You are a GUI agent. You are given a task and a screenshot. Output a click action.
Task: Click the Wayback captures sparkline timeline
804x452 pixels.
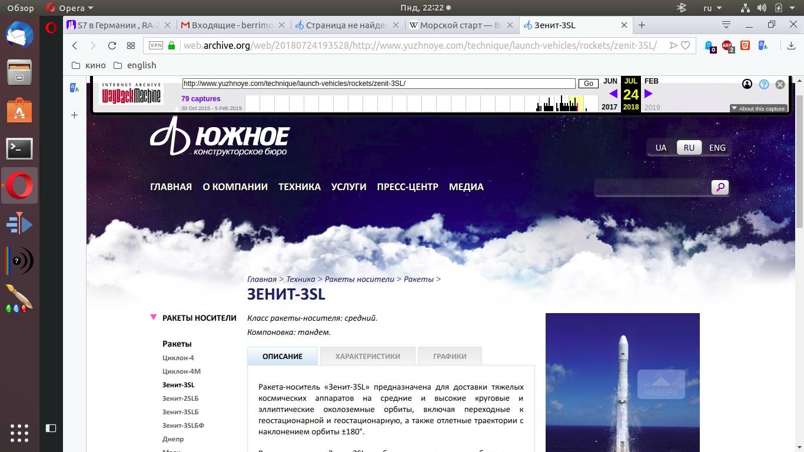pos(421,103)
